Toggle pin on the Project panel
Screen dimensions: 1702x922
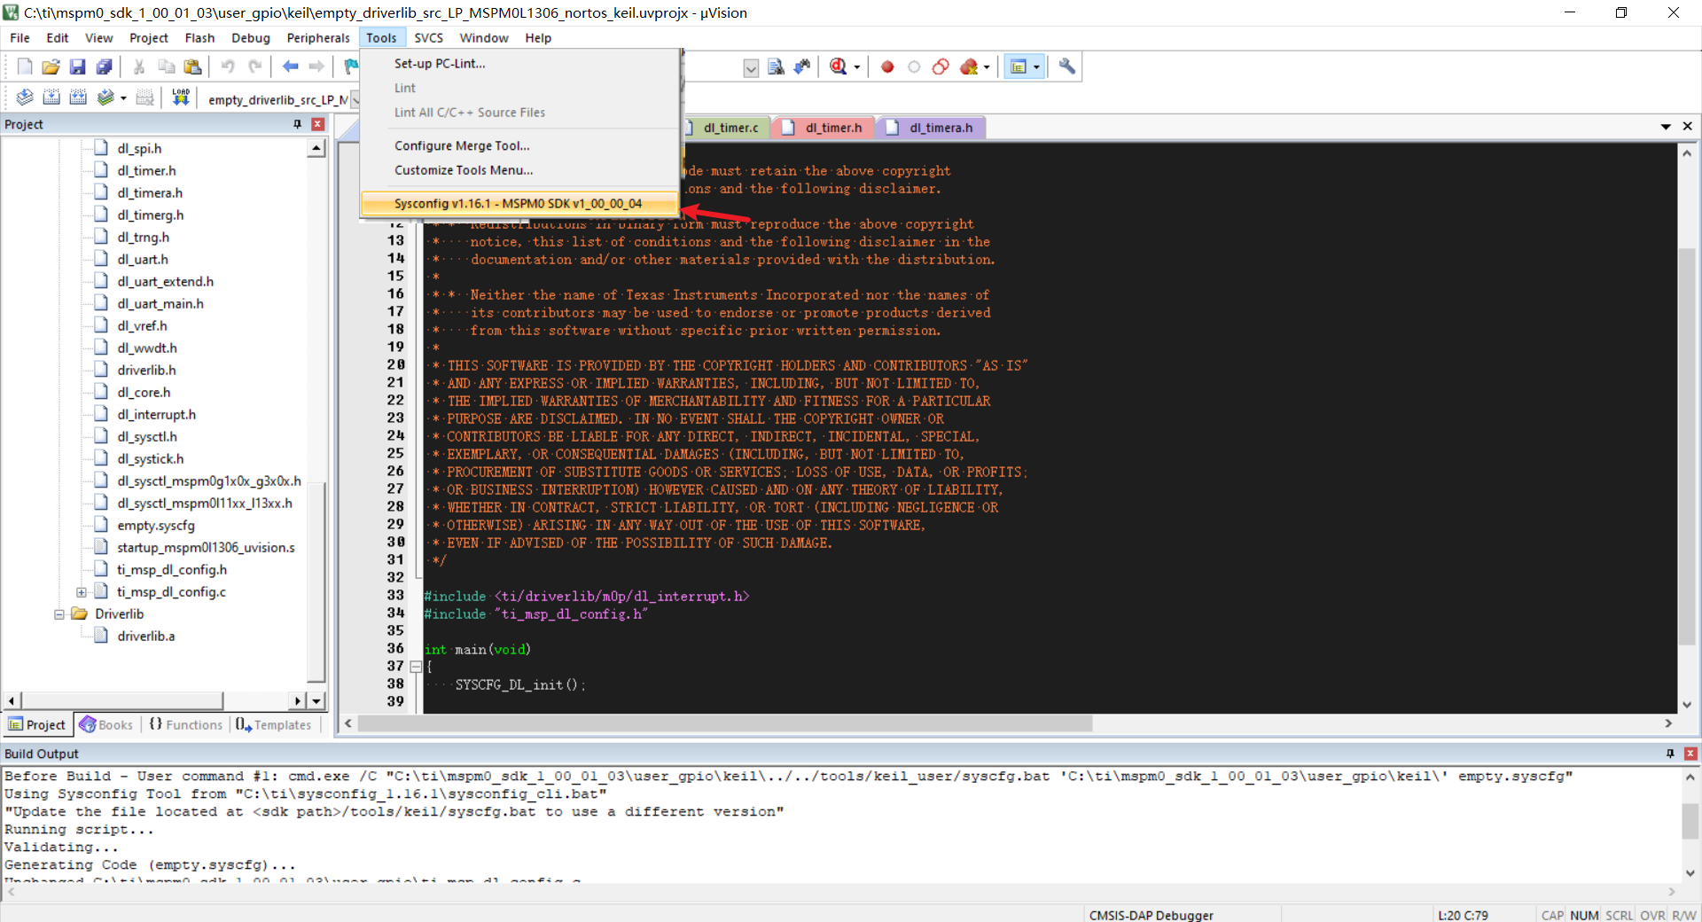pos(298,124)
